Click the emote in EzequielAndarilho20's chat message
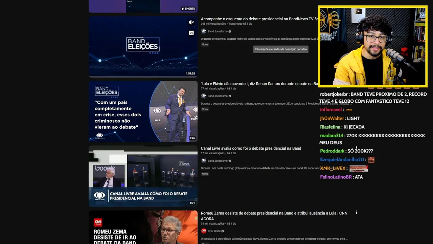Image resolution: width=433 pixels, height=244 pixels. (x=371, y=160)
